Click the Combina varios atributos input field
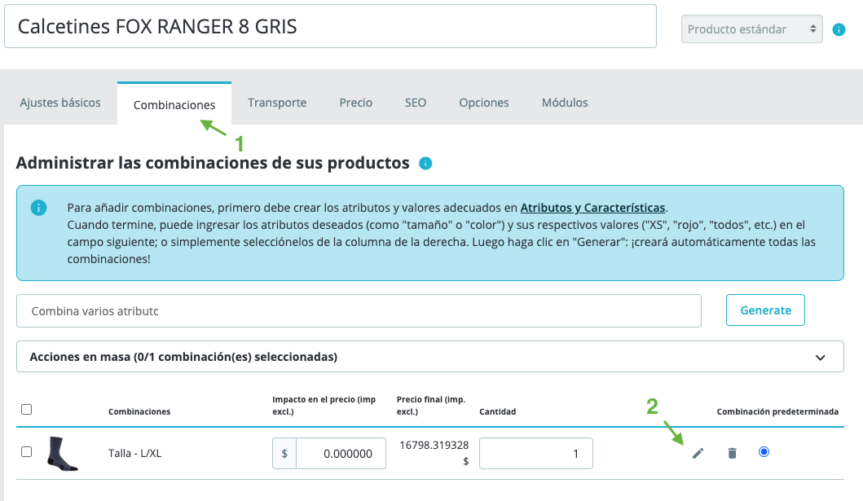Viewport: 863px width, 501px height. (359, 311)
